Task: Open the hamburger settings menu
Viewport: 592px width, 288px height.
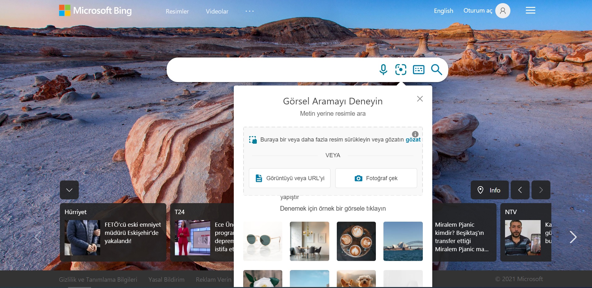Action: pos(530,11)
